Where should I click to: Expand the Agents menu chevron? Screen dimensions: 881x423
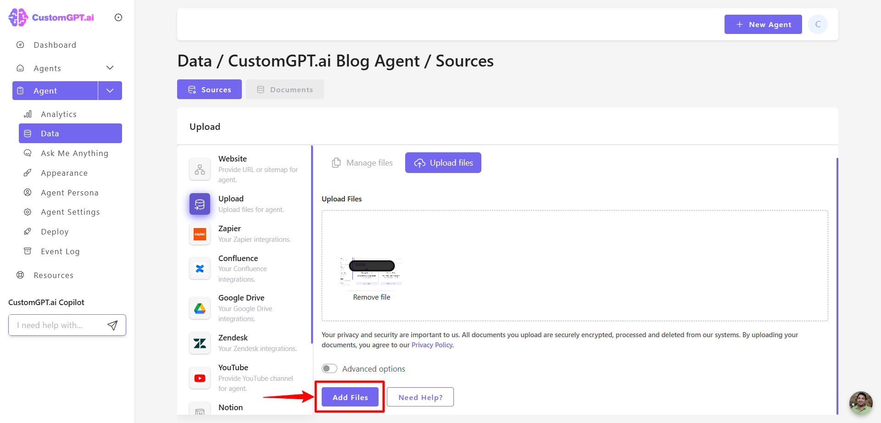point(110,68)
